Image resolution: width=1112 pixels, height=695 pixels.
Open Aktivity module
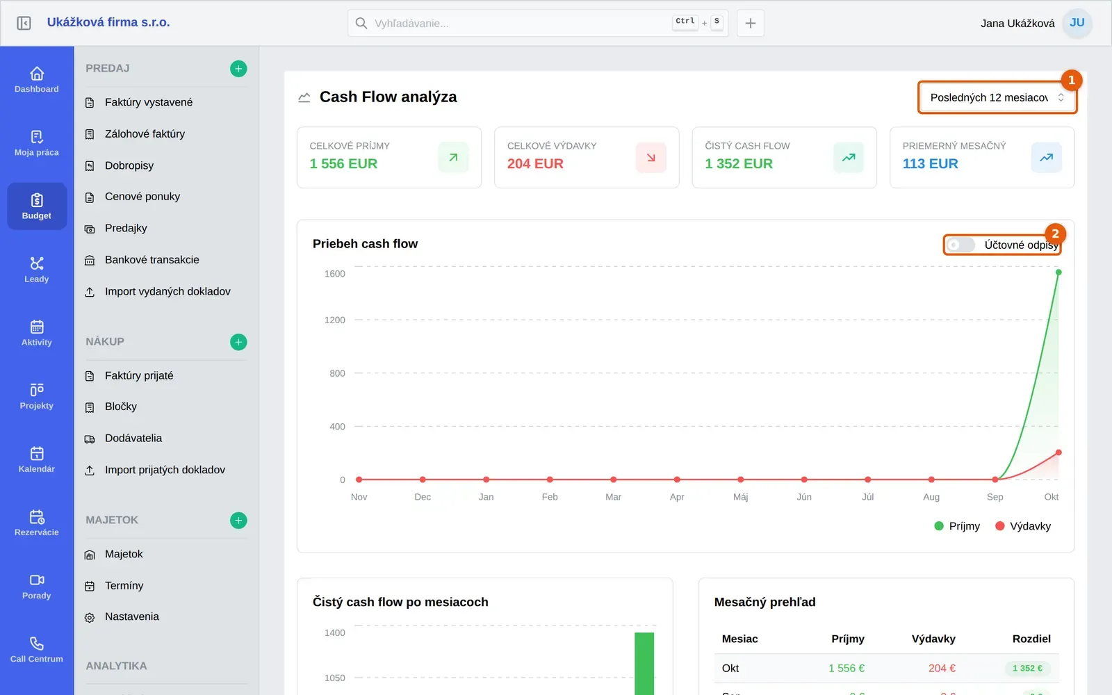coord(37,333)
